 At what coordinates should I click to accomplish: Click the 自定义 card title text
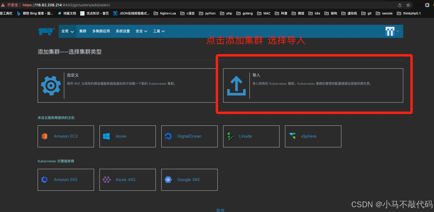click(x=73, y=75)
